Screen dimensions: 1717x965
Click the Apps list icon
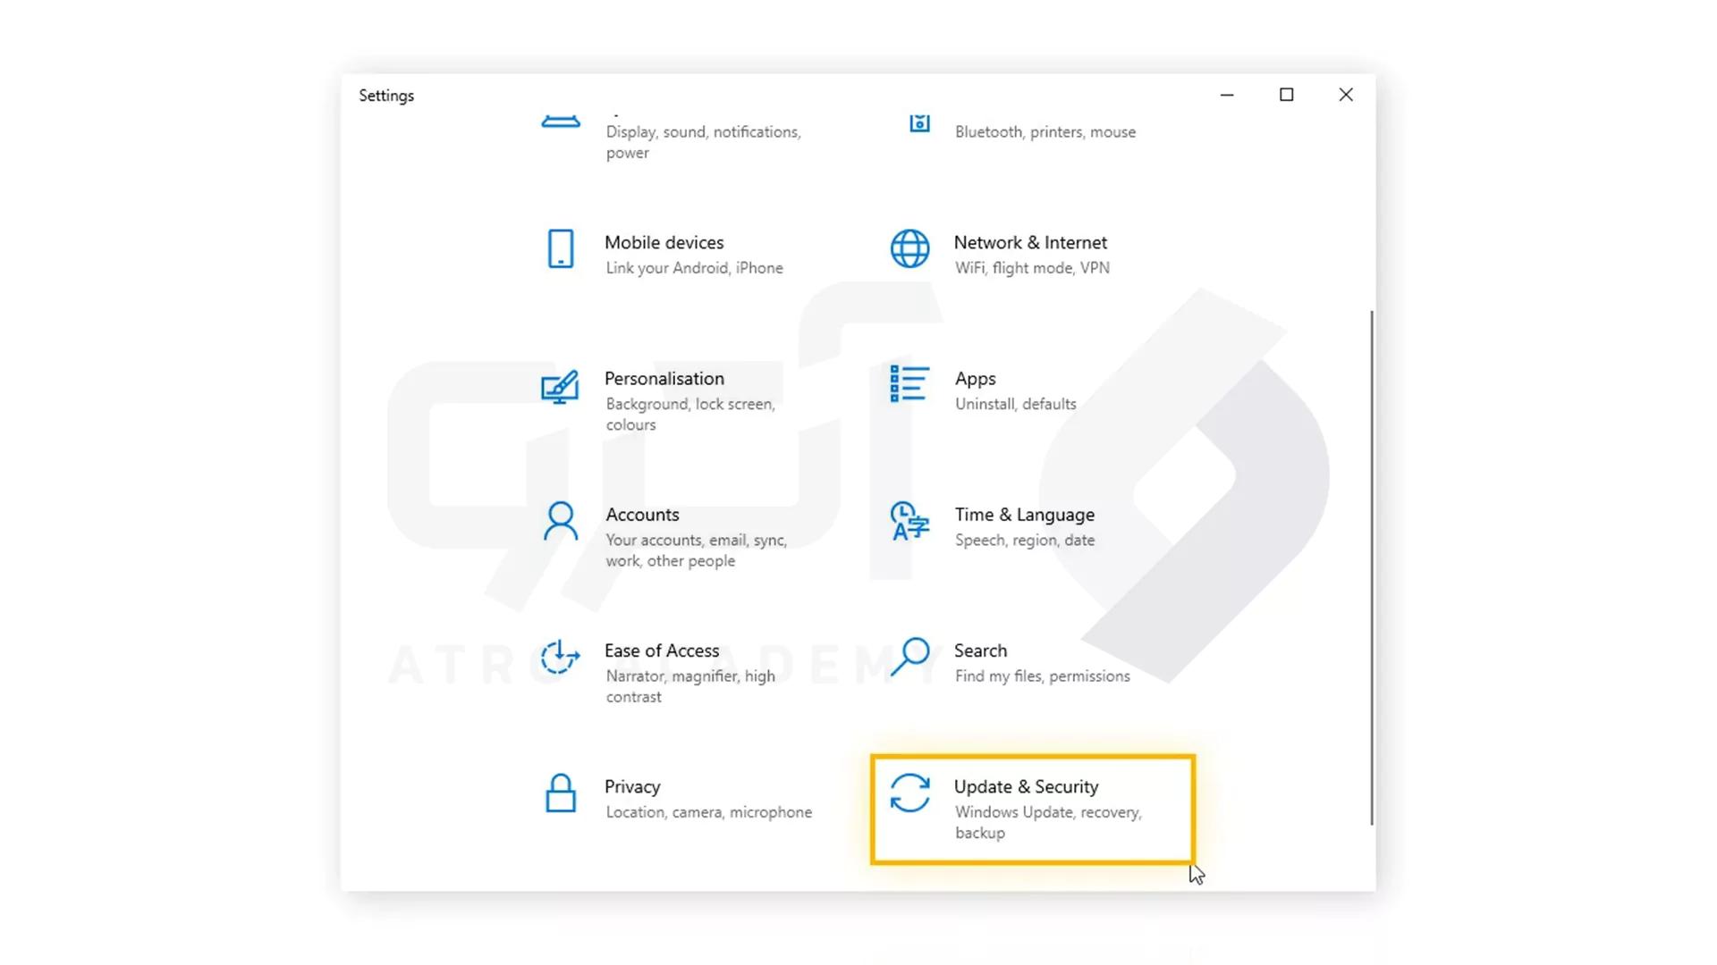click(x=909, y=384)
